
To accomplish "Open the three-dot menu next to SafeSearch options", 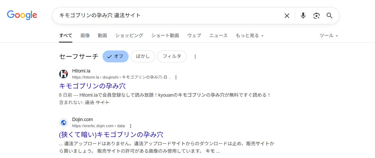I will [x=195, y=56].
